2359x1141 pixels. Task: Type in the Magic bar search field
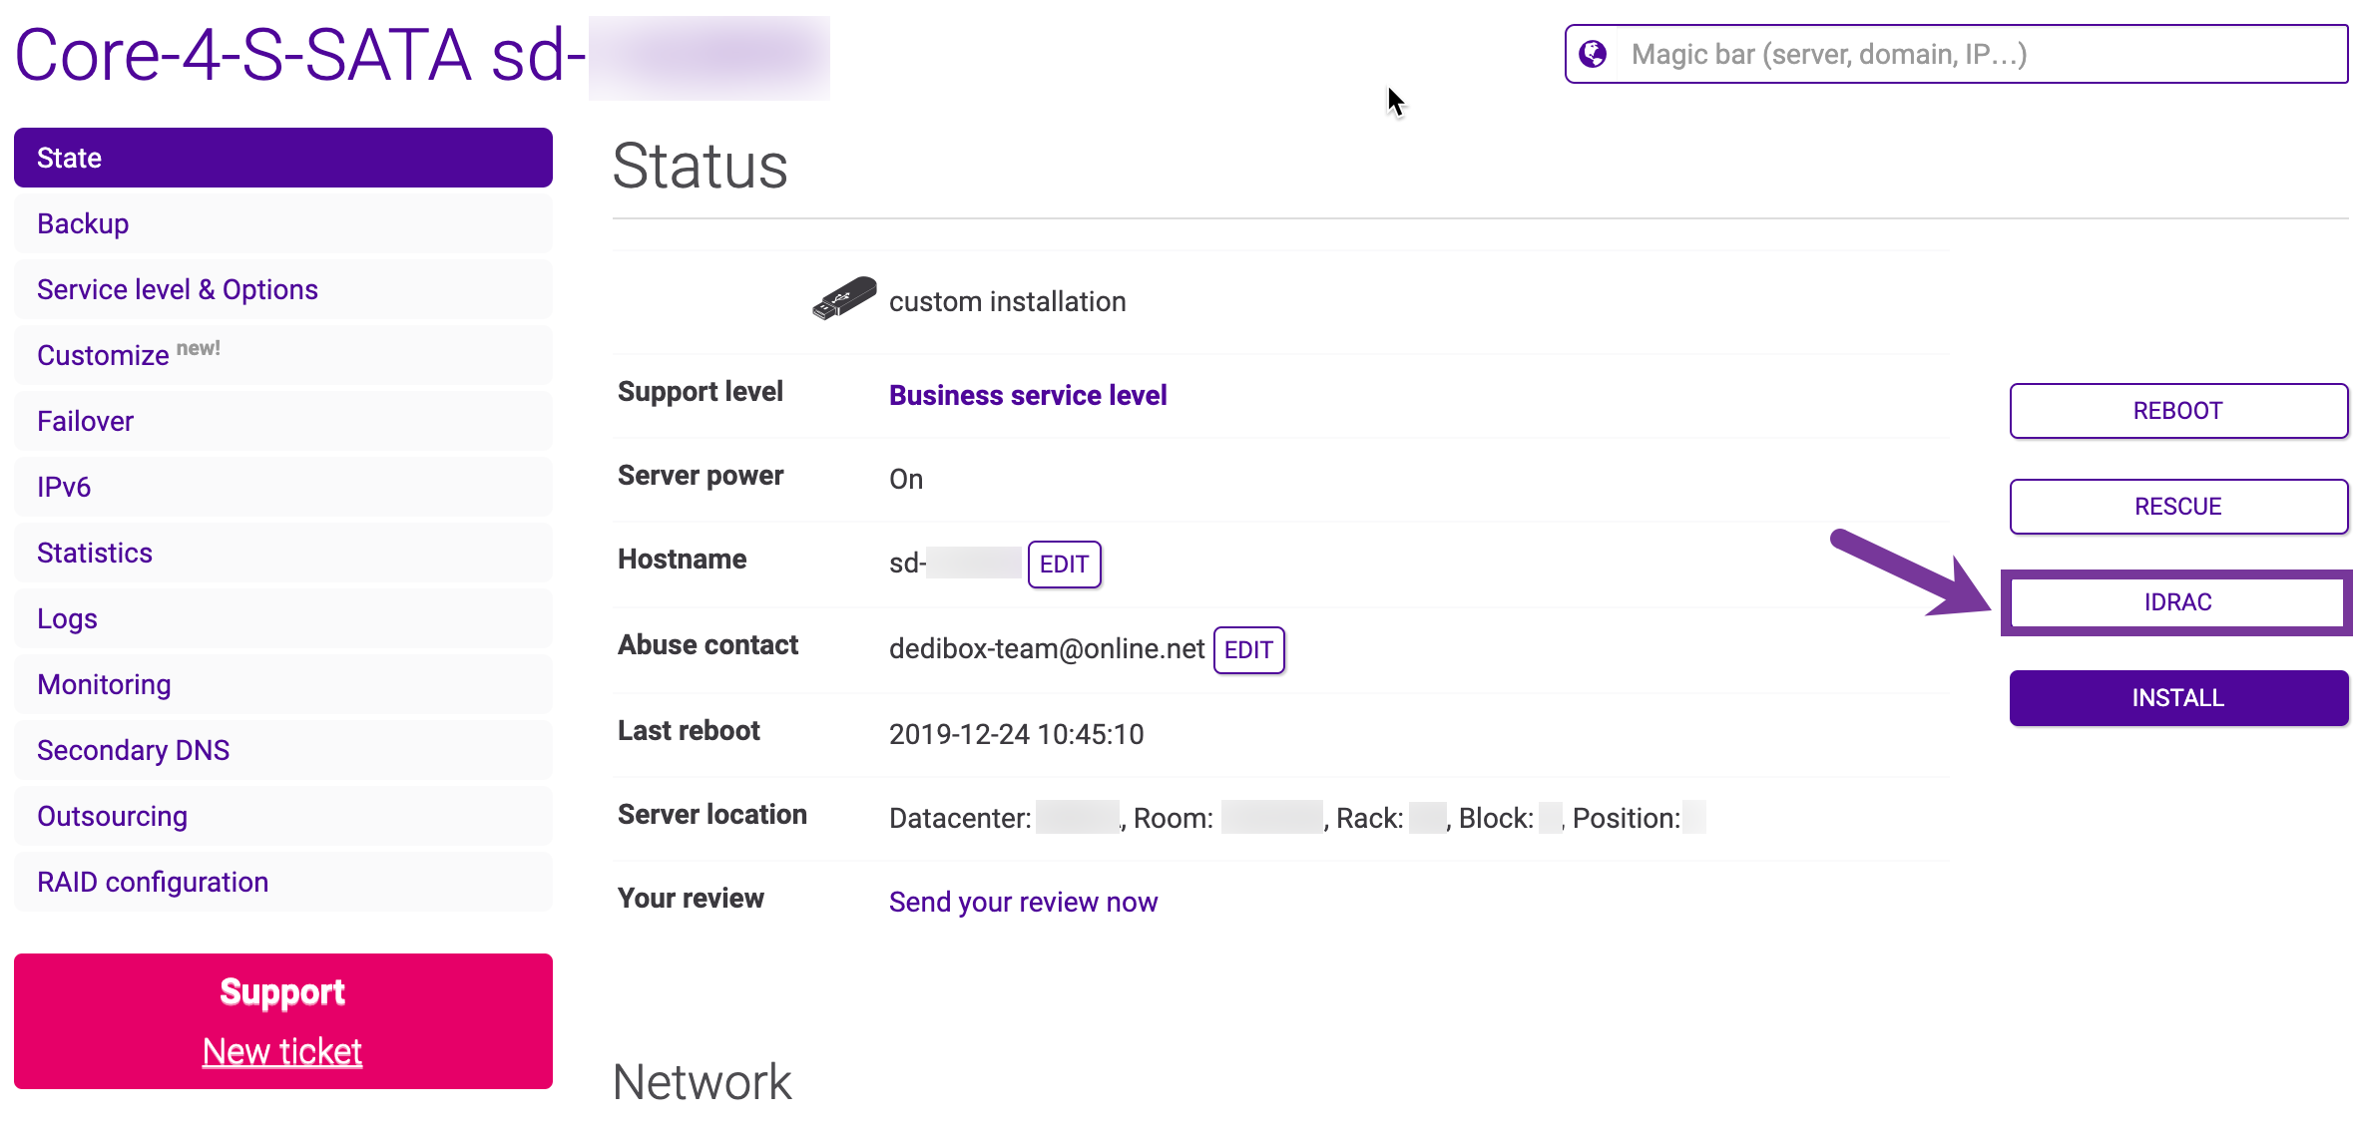tap(1976, 54)
